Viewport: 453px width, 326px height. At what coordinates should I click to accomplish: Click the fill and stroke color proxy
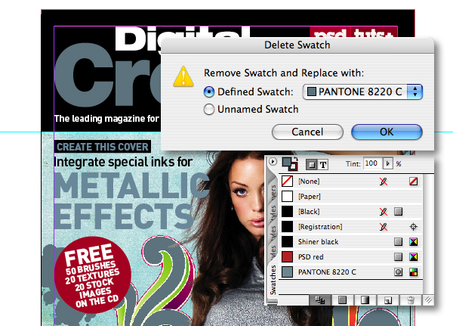tap(289, 163)
